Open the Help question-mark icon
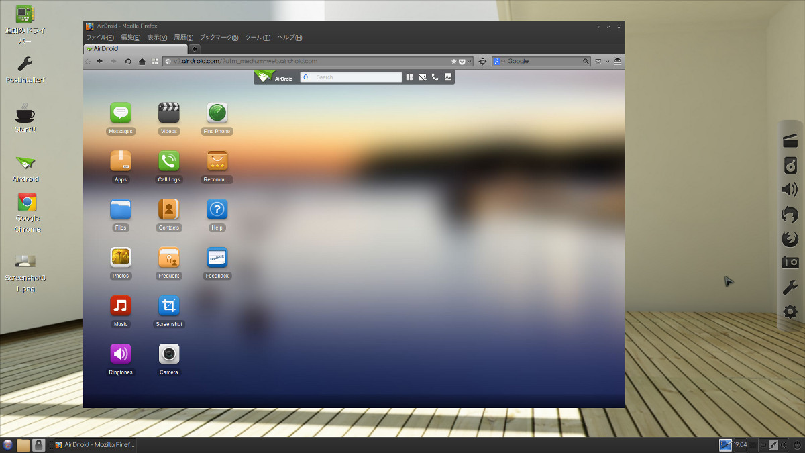 coord(217,209)
